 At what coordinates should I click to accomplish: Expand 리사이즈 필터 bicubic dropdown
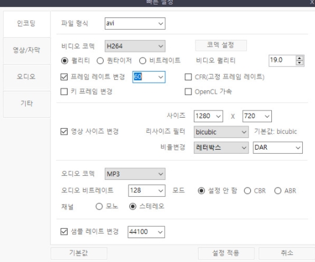[221, 132]
